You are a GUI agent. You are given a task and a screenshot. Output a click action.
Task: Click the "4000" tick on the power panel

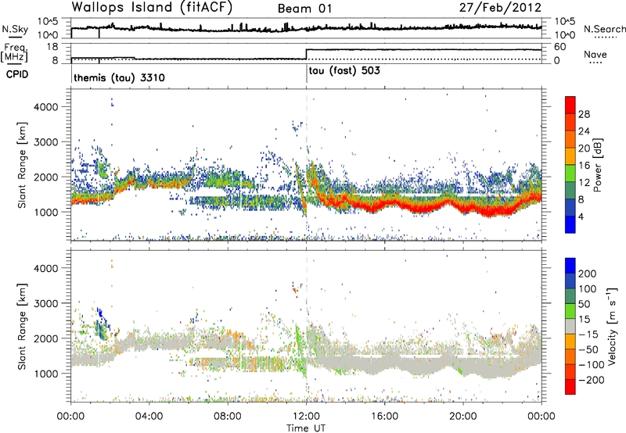[x=45, y=107]
